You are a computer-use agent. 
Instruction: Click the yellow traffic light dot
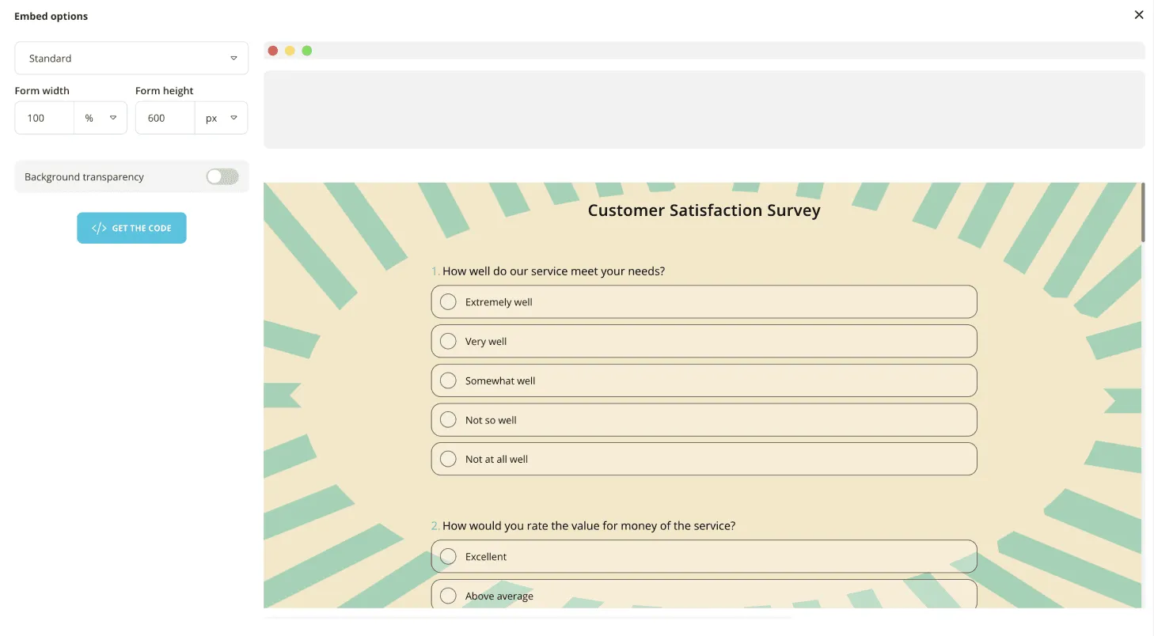pos(290,50)
